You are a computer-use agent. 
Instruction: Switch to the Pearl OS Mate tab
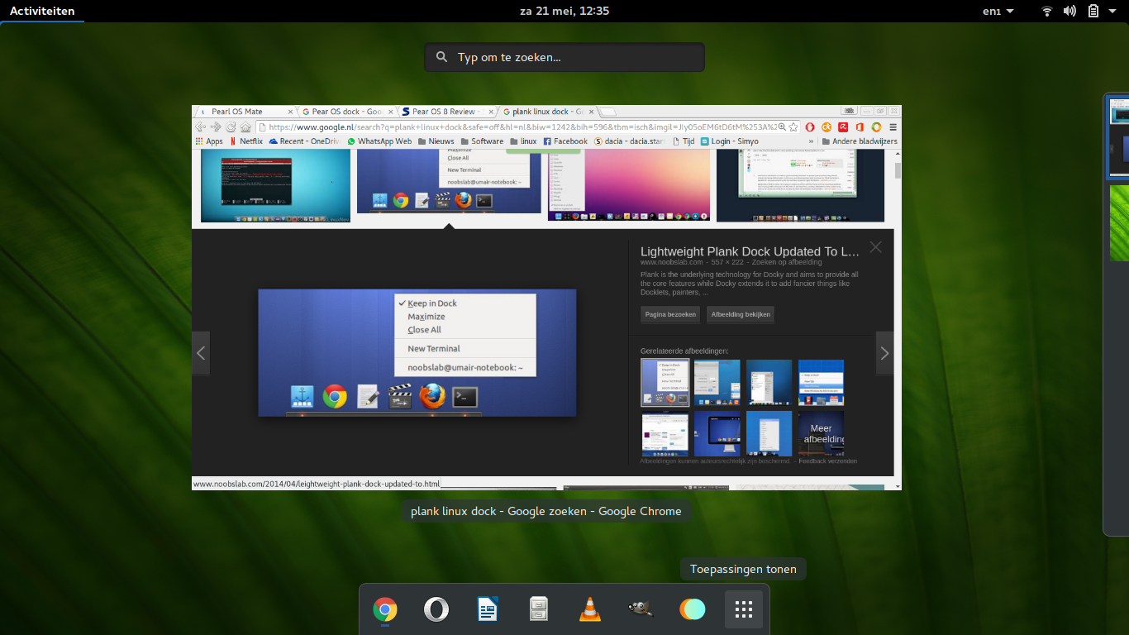[245, 112]
